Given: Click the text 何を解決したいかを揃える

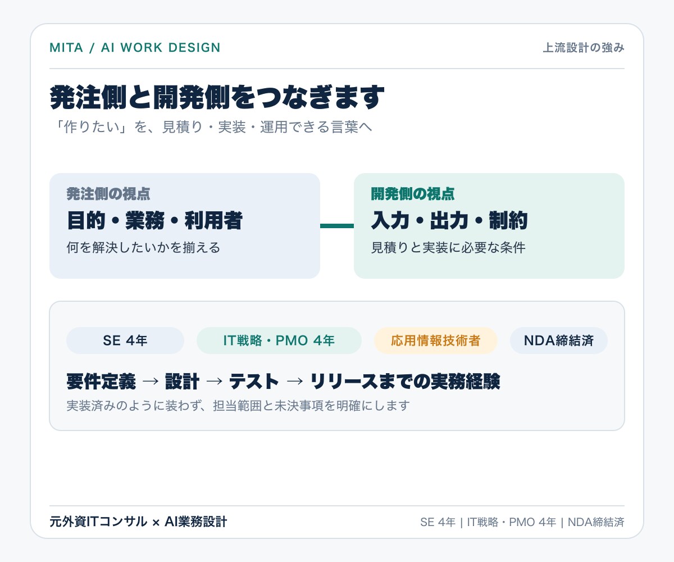Looking at the screenshot, I should [143, 247].
